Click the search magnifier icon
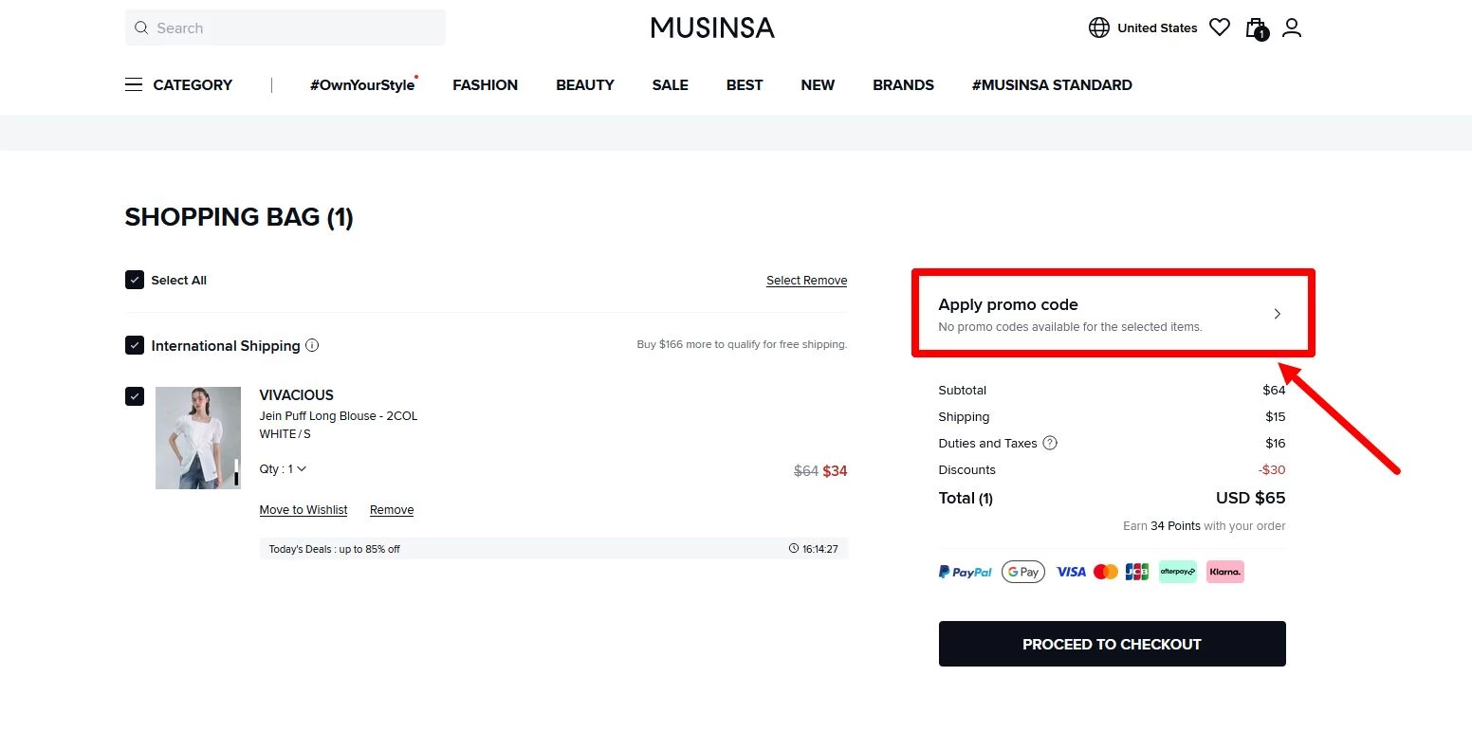Screen dimensions: 1472x731 [141, 27]
